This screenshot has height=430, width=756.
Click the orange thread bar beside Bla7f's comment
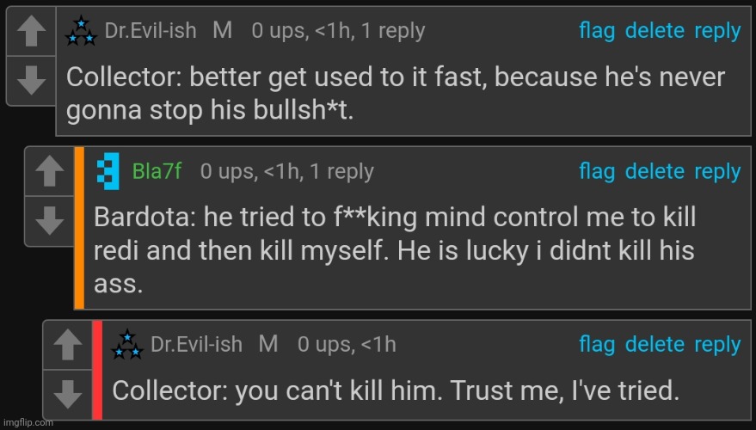point(79,228)
